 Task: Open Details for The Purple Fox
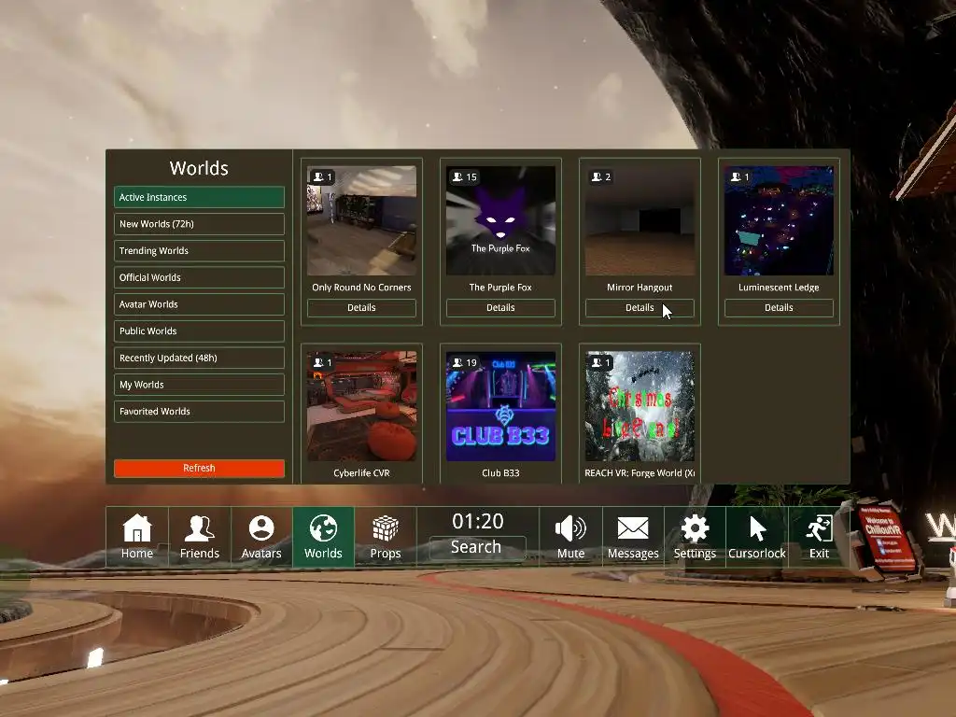pyautogui.click(x=500, y=308)
